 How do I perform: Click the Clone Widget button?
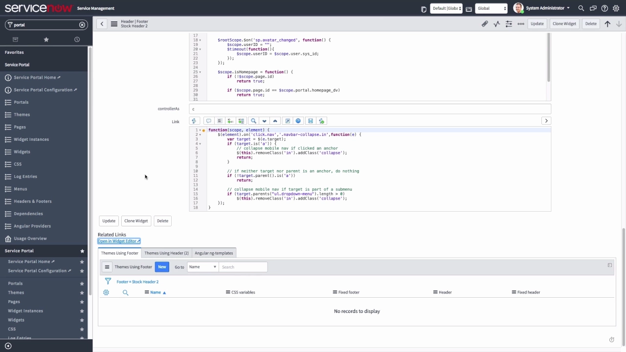(135, 220)
